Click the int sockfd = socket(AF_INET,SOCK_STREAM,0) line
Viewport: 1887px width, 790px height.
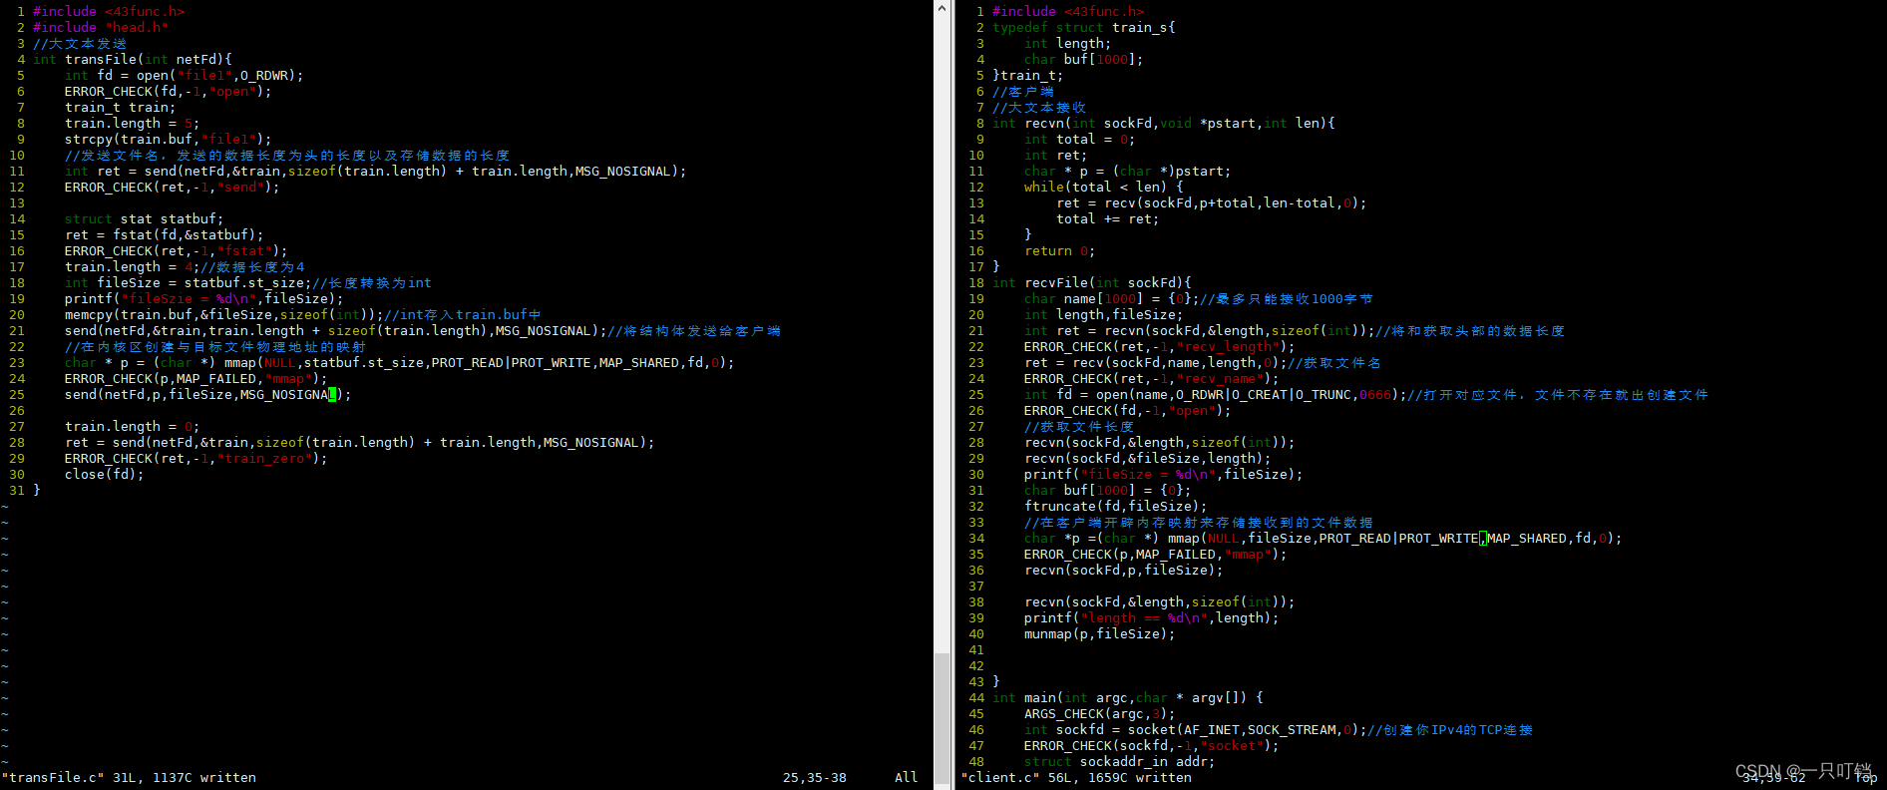[x=1279, y=730]
